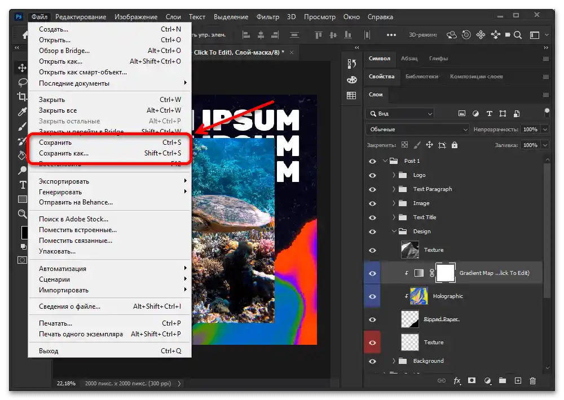Image resolution: width=564 pixels, height=400 pixels.
Task: Filter layers by shape layers icon
Action: 503,114
